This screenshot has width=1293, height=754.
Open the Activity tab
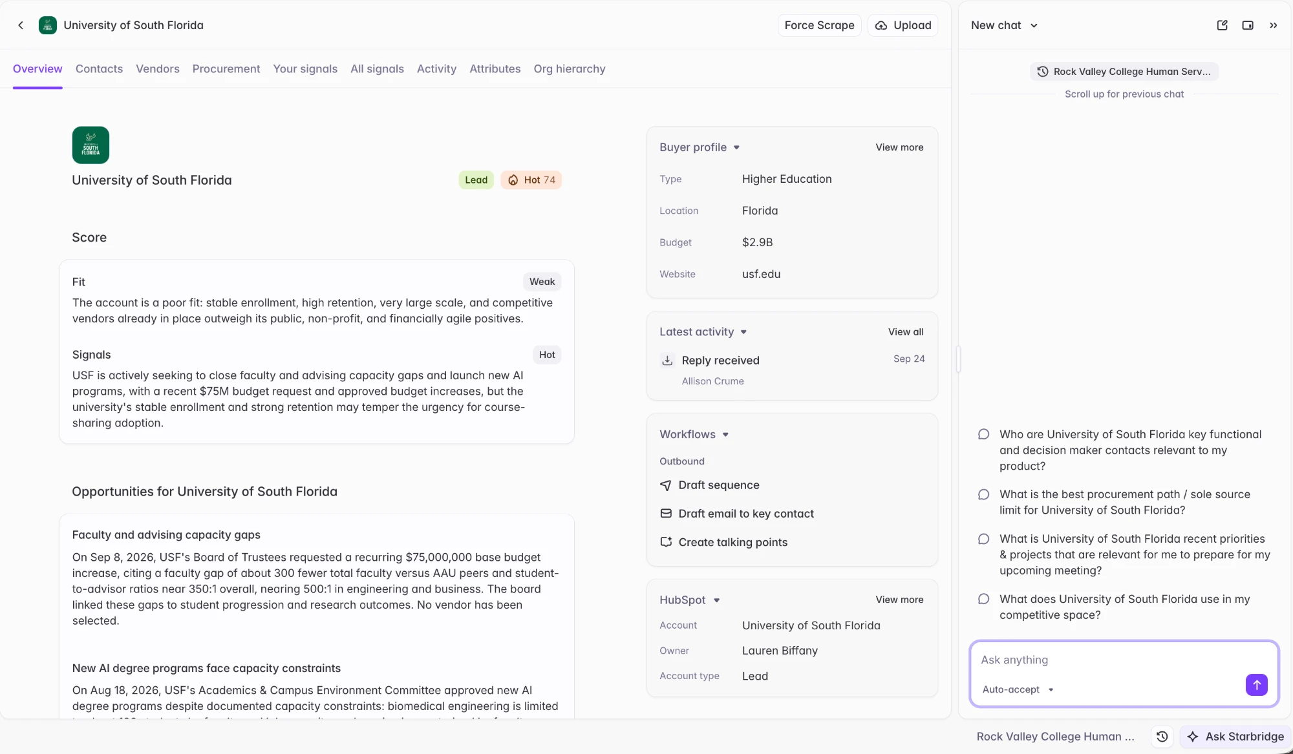[436, 68]
